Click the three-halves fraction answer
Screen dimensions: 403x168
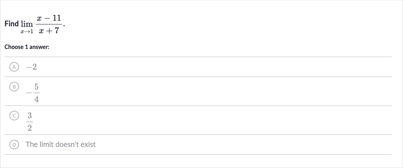click(x=30, y=121)
